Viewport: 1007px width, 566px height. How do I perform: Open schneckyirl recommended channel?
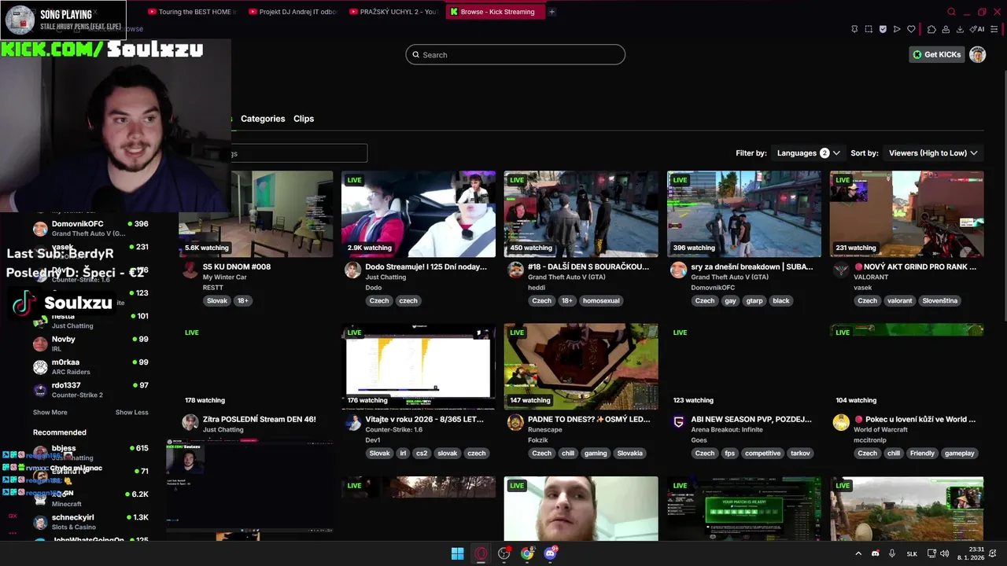pyautogui.click(x=90, y=522)
